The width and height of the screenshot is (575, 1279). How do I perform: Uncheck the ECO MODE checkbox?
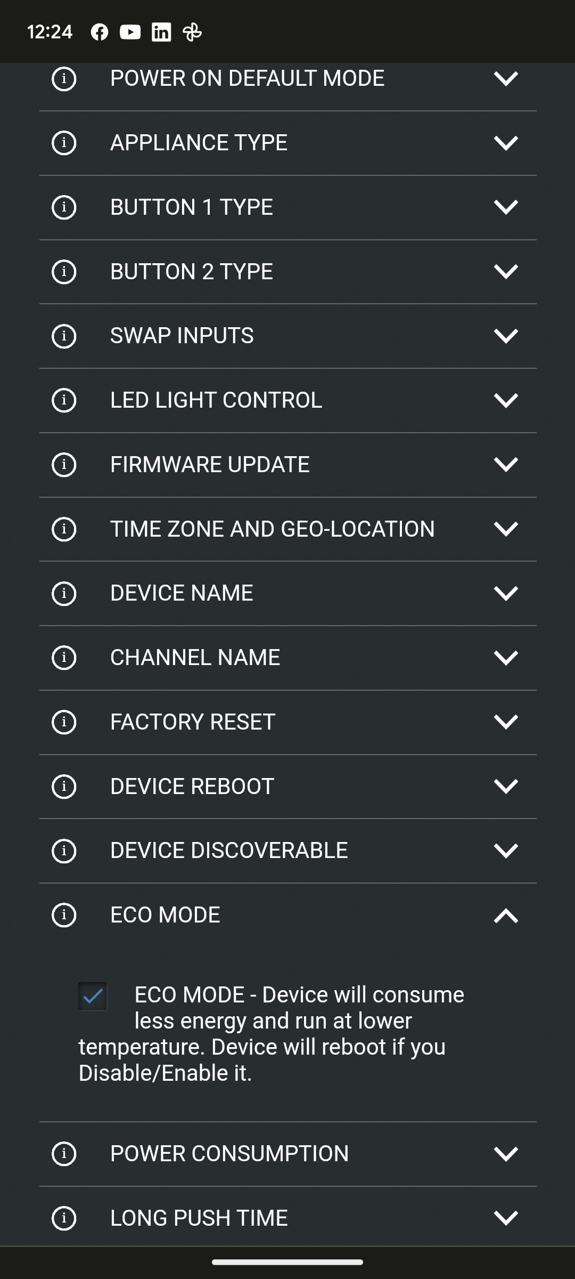tap(93, 996)
